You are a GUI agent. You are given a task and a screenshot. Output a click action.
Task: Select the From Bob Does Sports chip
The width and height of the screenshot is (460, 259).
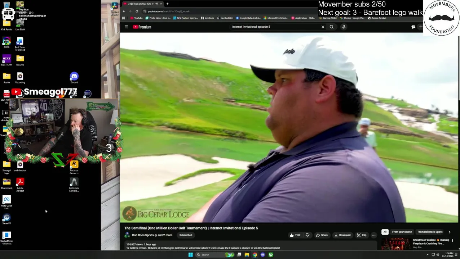(430, 232)
